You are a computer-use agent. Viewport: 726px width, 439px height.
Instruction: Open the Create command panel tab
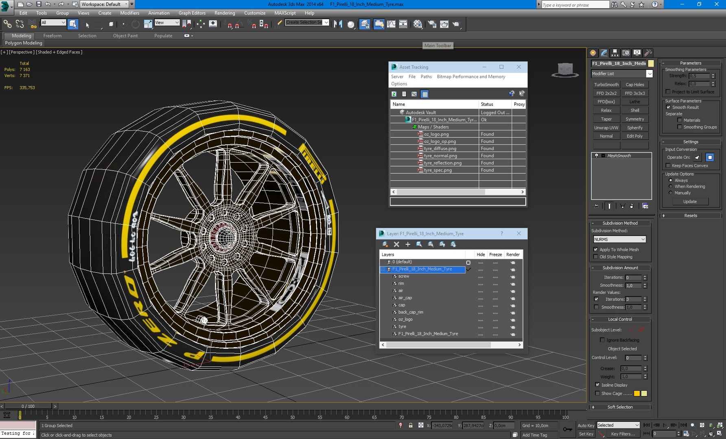click(x=593, y=52)
